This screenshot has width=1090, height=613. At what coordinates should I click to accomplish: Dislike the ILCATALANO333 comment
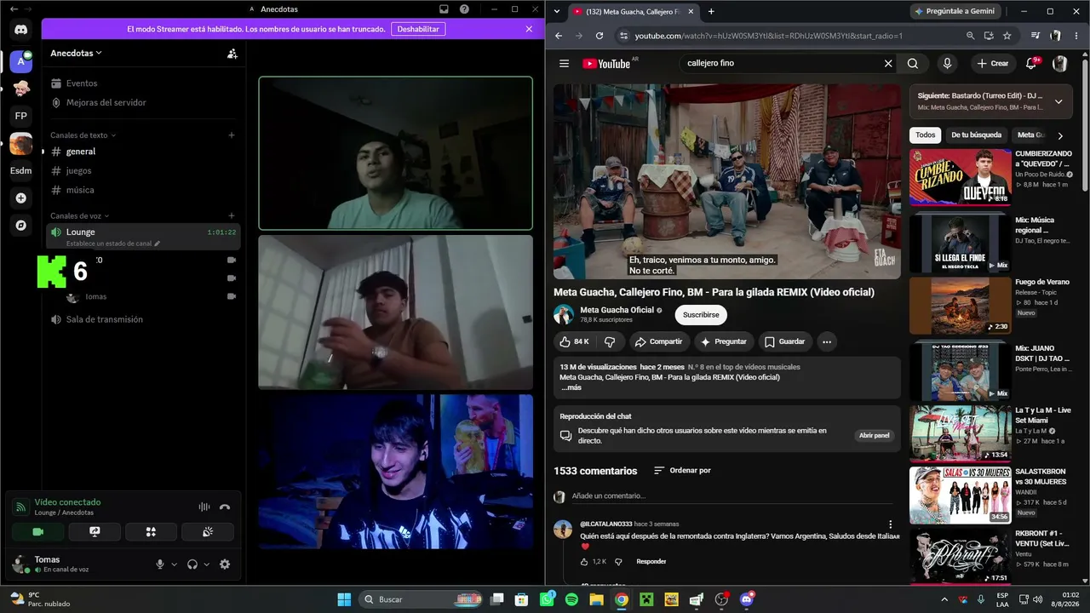(618, 562)
